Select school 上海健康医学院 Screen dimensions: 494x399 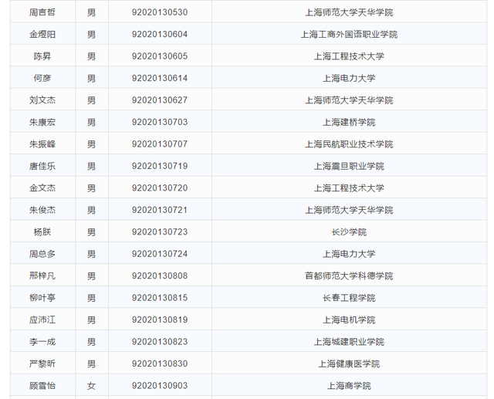[349, 363]
